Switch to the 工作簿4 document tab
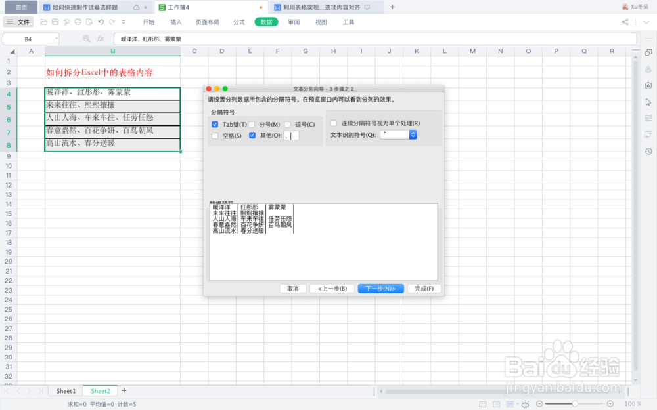 click(177, 7)
